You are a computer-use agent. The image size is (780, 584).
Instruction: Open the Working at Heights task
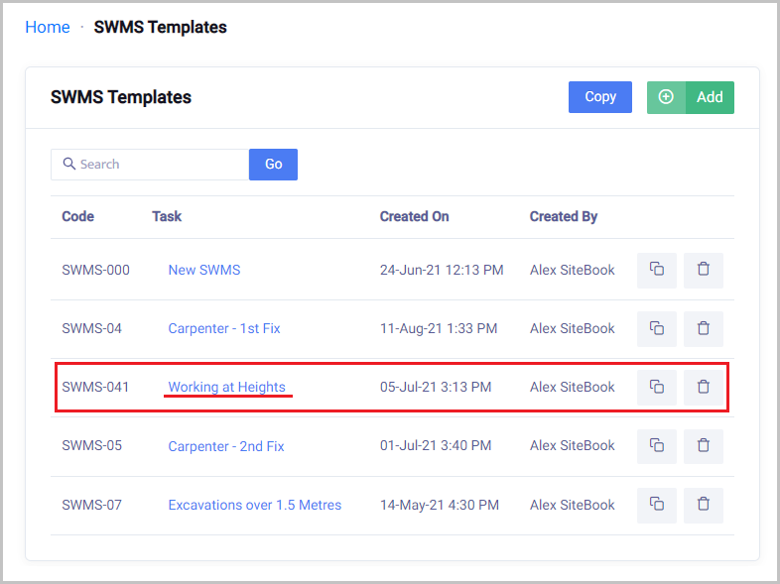(226, 387)
